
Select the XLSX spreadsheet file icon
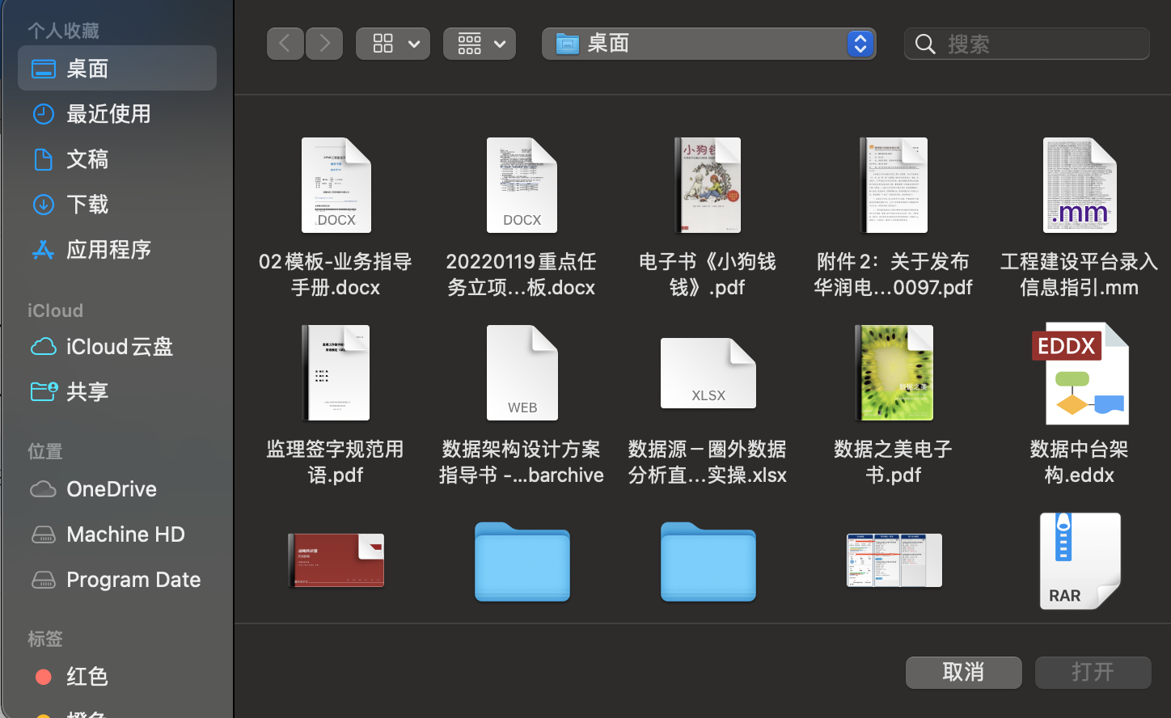pyautogui.click(x=708, y=373)
